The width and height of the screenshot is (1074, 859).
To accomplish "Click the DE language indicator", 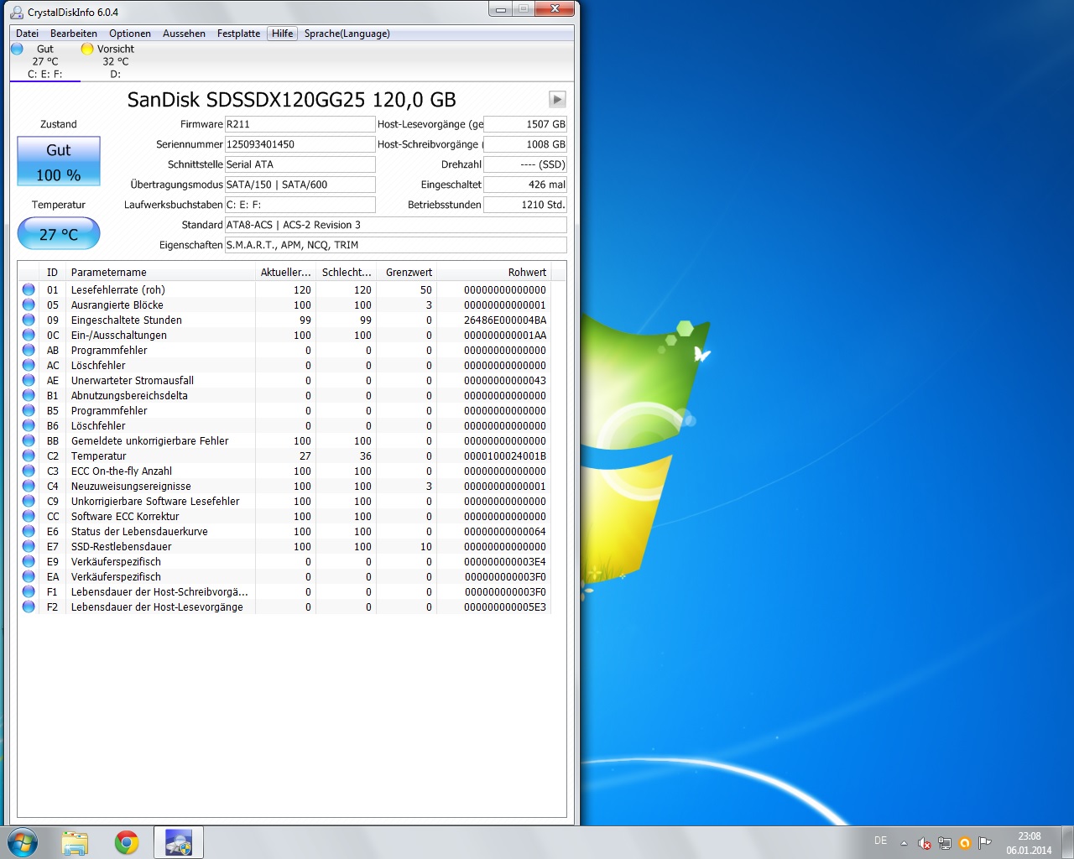I will [880, 841].
